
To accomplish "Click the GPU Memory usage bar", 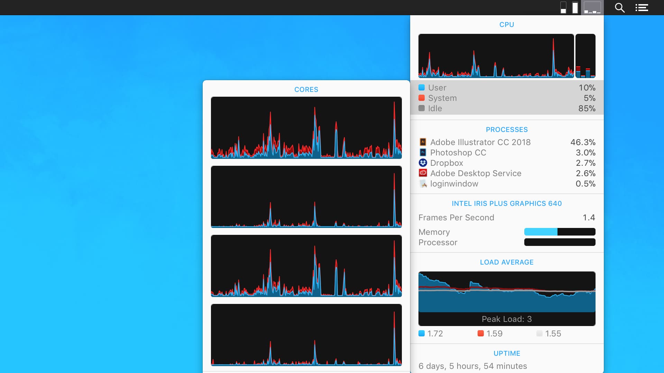I will (x=560, y=232).
